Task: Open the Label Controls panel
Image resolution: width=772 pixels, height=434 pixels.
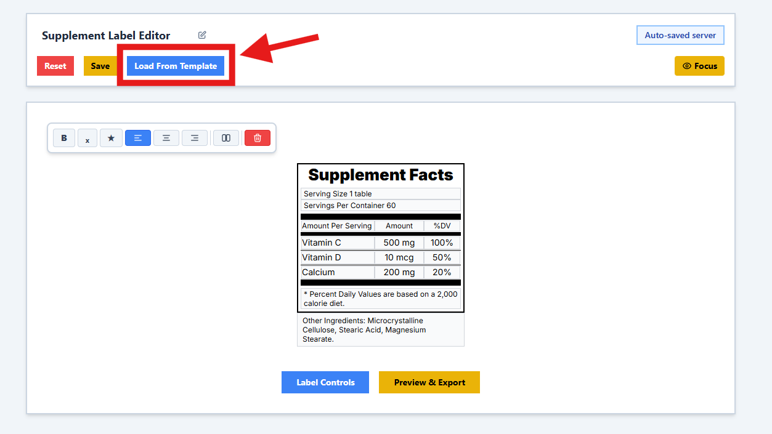Action: [x=325, y=382]
